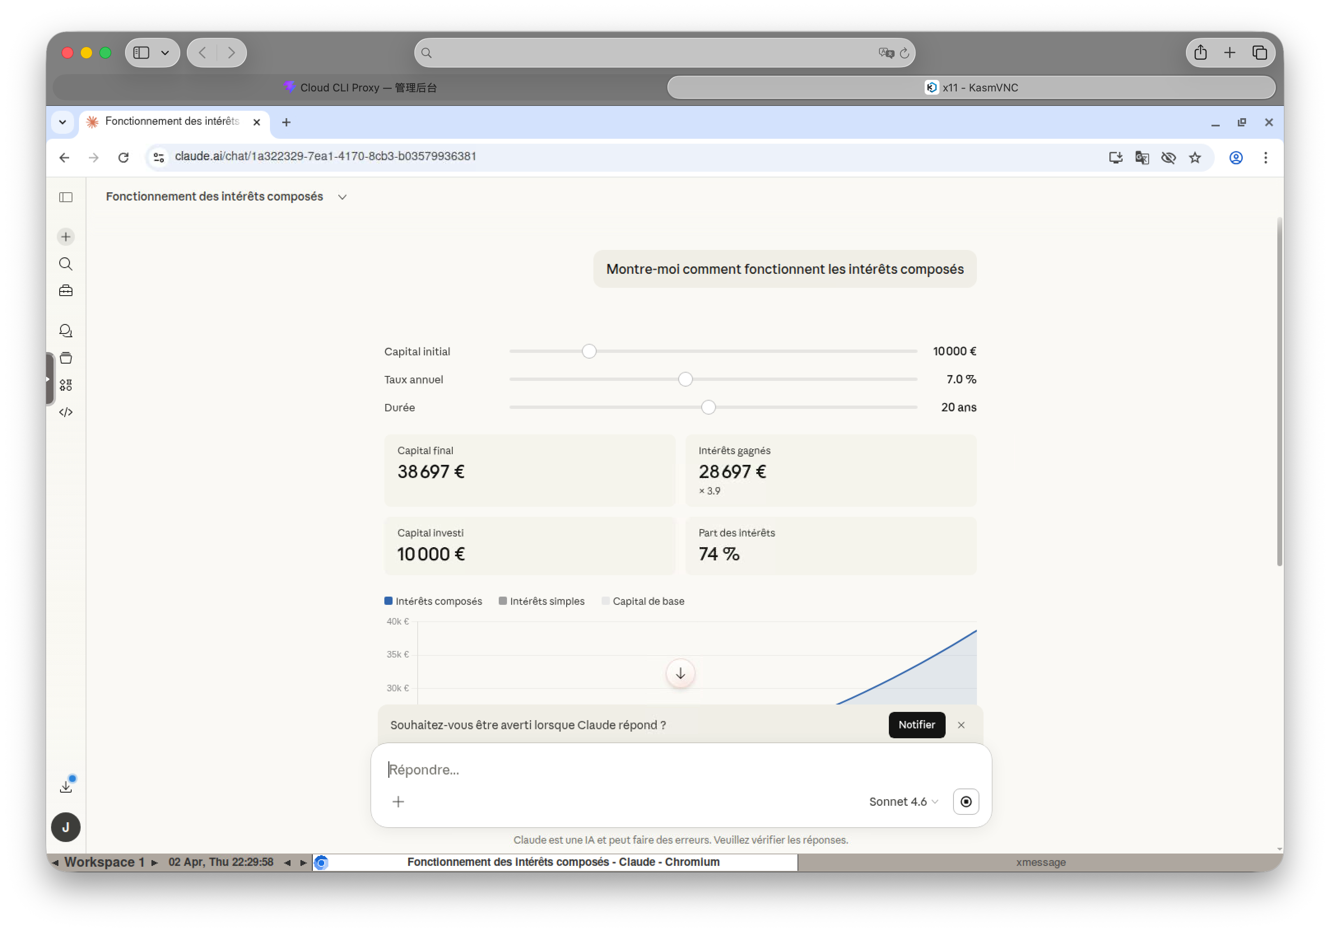The width and height of the screenshot is (1330, 933).
Task: Click the Capital de base legend entry
Action: coord(643,601)
